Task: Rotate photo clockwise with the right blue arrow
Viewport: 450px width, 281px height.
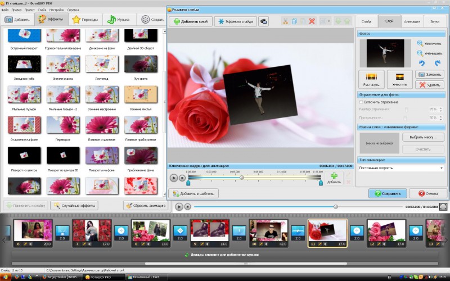Action: tap(438, 63)
